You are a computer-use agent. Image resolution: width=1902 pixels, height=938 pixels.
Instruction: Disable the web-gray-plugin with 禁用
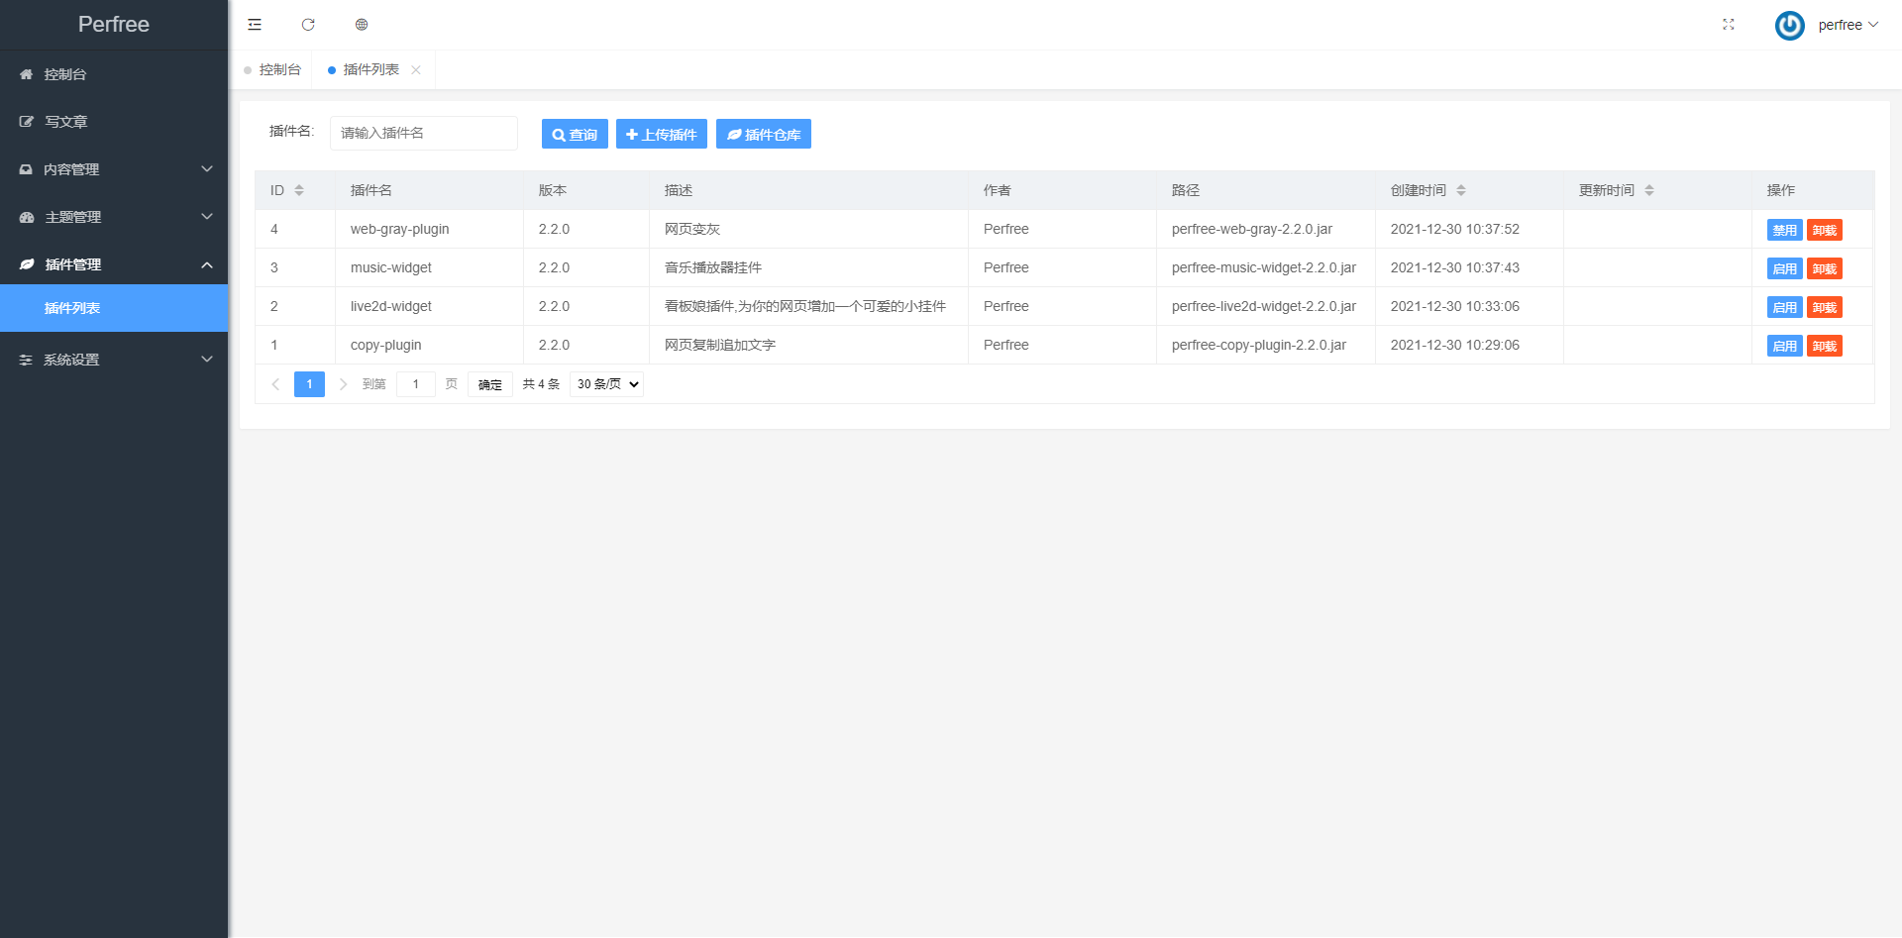pyautogui.click(x=1785, y=230)
